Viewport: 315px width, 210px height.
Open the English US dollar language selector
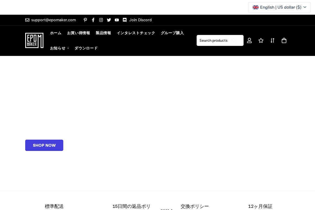click(279, 7)
